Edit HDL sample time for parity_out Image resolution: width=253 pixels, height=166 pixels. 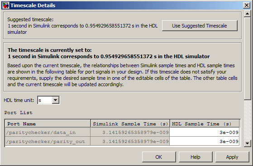point(205,141)
